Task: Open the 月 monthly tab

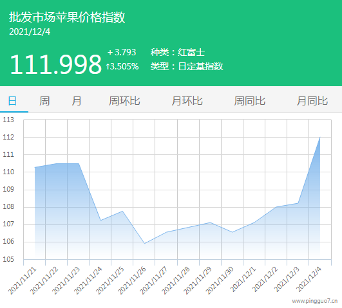Action: (x=77, y=101)
